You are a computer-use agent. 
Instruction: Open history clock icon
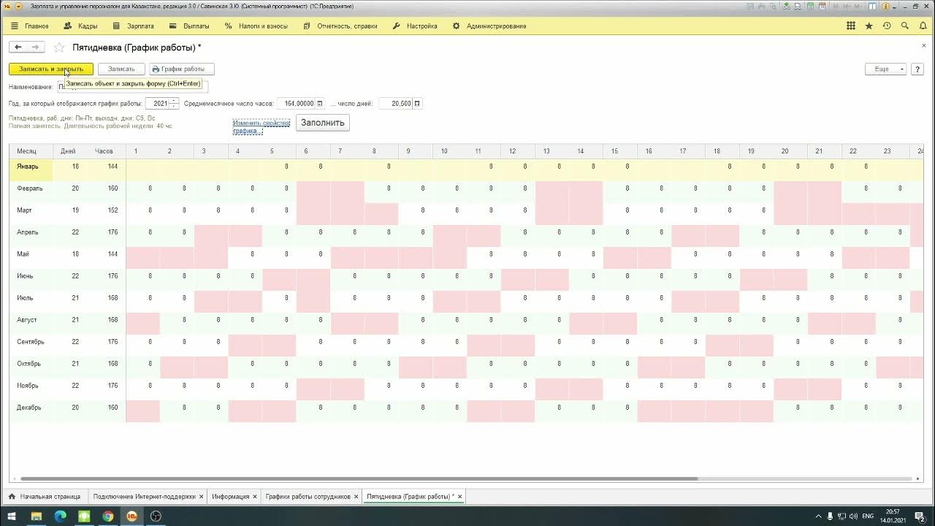tap(887, 26)
